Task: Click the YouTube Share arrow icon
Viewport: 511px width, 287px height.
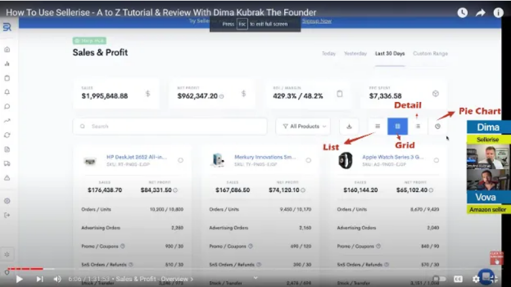Action: (480, 12)
